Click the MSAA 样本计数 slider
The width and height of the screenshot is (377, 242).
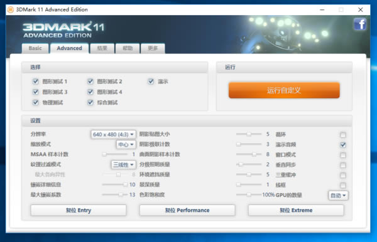115,154
